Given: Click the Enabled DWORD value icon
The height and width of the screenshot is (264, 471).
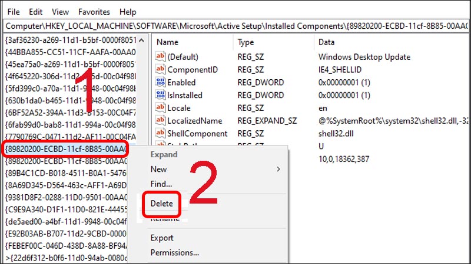Looking at the screenshot, I should pos(160,82).
